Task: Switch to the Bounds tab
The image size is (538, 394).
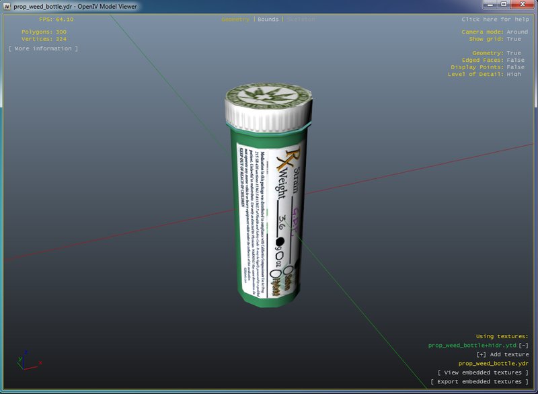Action: 268,19
